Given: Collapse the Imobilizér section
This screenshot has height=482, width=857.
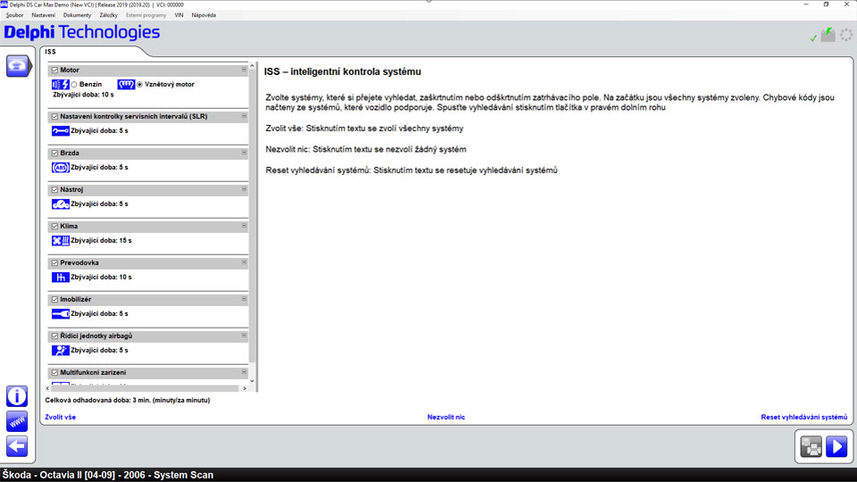Looking at the screenshot, I should pos(244,299).
